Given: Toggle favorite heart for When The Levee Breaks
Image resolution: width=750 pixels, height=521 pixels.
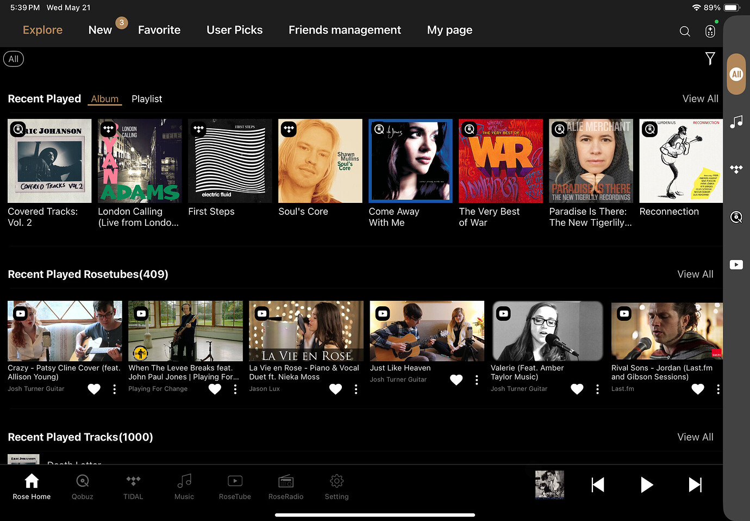Looking at the screenshot, I should tap(215, 389).
